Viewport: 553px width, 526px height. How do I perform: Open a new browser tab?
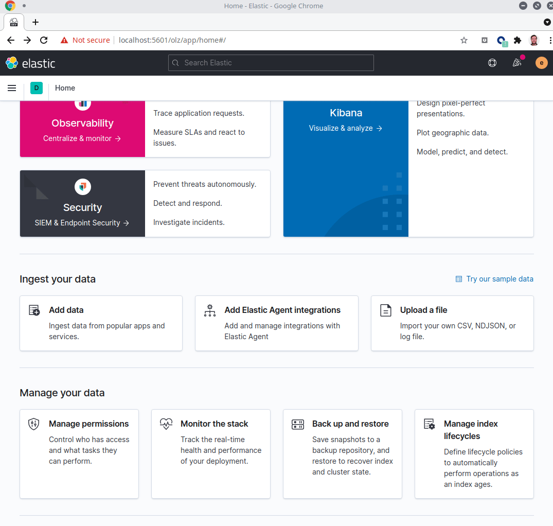35,22
